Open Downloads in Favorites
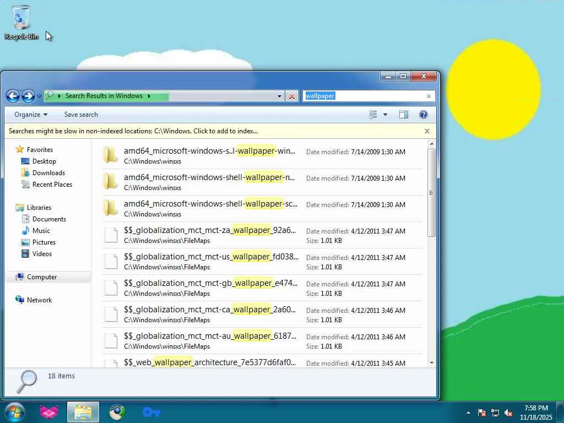 click(x=43, y=172)
